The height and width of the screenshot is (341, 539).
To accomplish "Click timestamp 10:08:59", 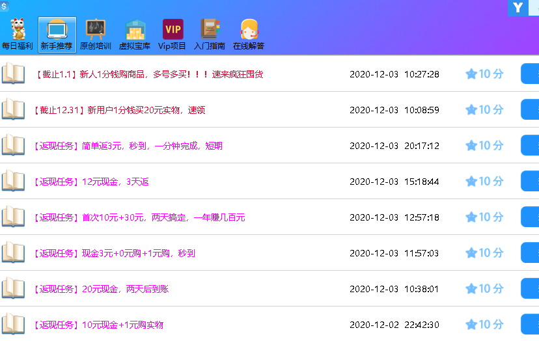I will pyautogui.click(x=422, y=110).
